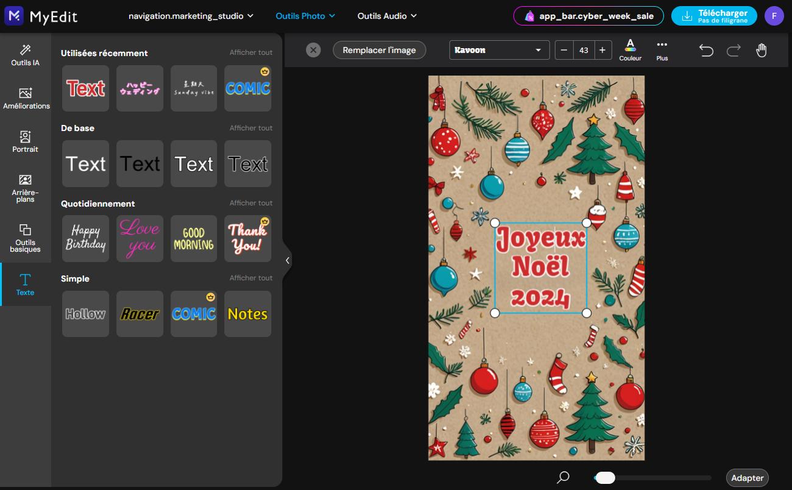Open the user profile avatar F
Viewport: 792px width, 490px height.
[774, 16]
